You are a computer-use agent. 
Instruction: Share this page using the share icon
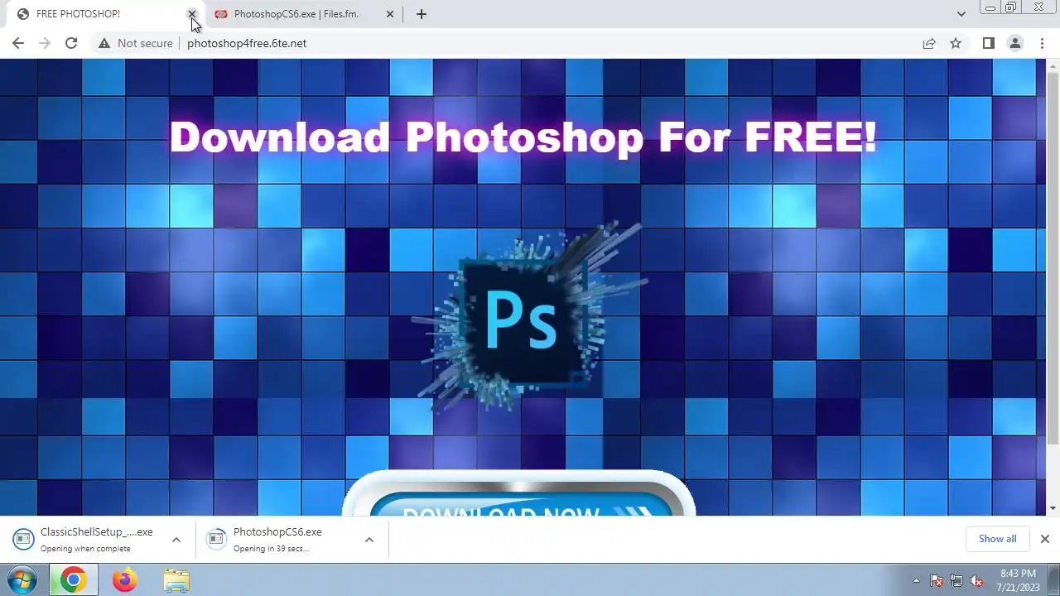point(929,43)
